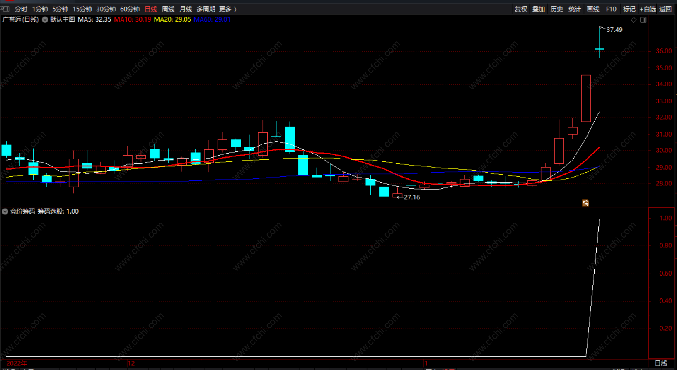Select the 60分钟 period tab
The image size is (677, 370).
pos(130,9)
